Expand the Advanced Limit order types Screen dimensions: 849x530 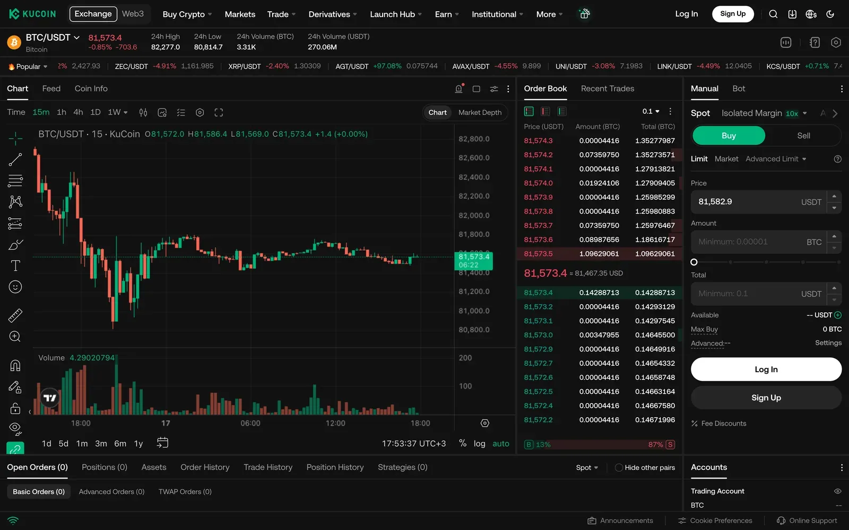(776, 159)
